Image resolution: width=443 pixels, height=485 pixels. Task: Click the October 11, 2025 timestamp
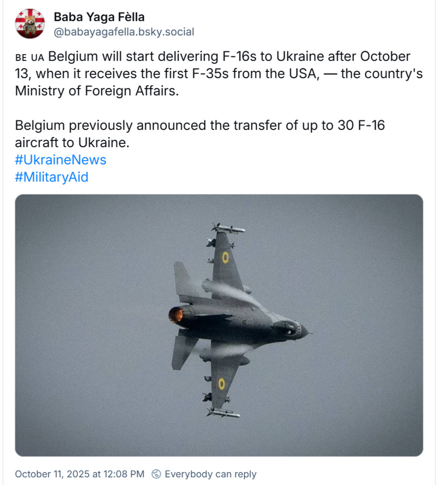pos(79,474)
